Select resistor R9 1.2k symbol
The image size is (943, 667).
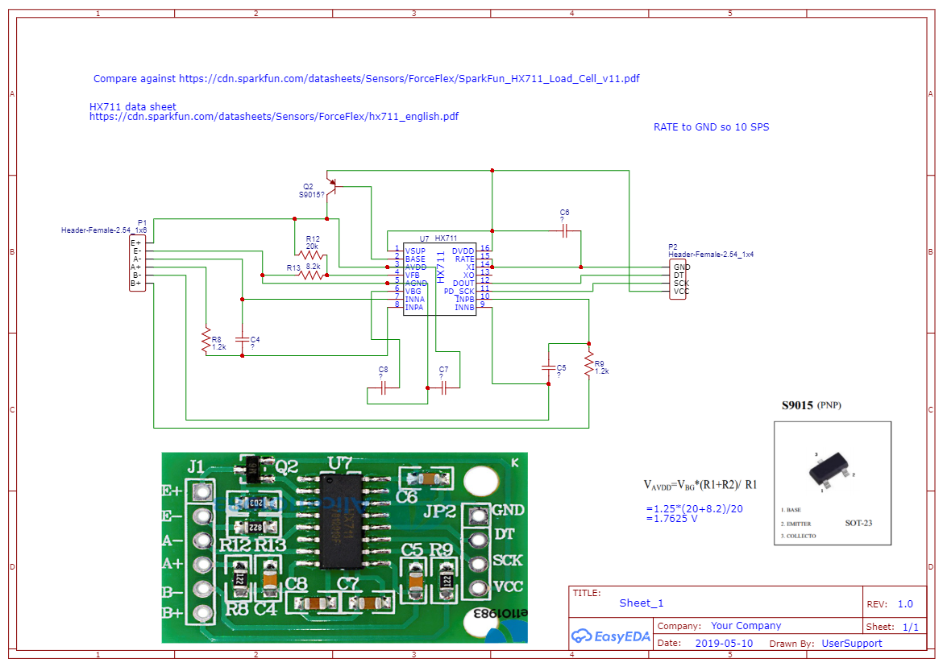click(589, 364)
